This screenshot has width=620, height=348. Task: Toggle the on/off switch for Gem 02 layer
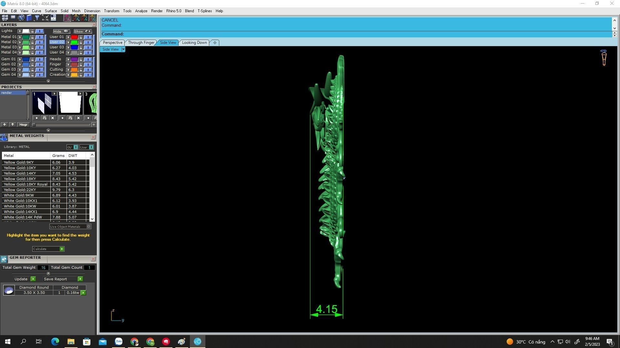coord(39,64)
